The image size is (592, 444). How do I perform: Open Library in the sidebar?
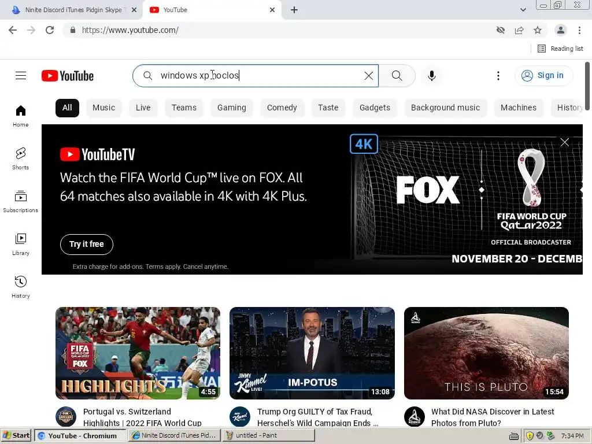click(21, 245)
